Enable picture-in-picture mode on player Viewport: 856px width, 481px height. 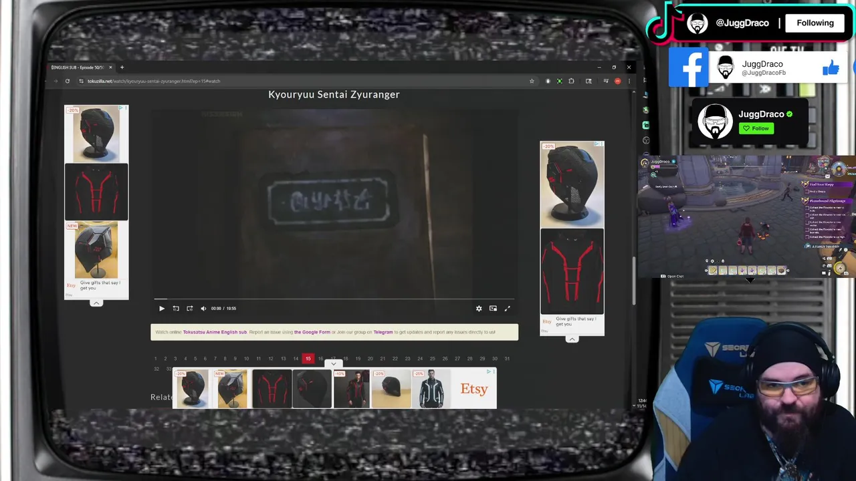click(x=493, y=309)
